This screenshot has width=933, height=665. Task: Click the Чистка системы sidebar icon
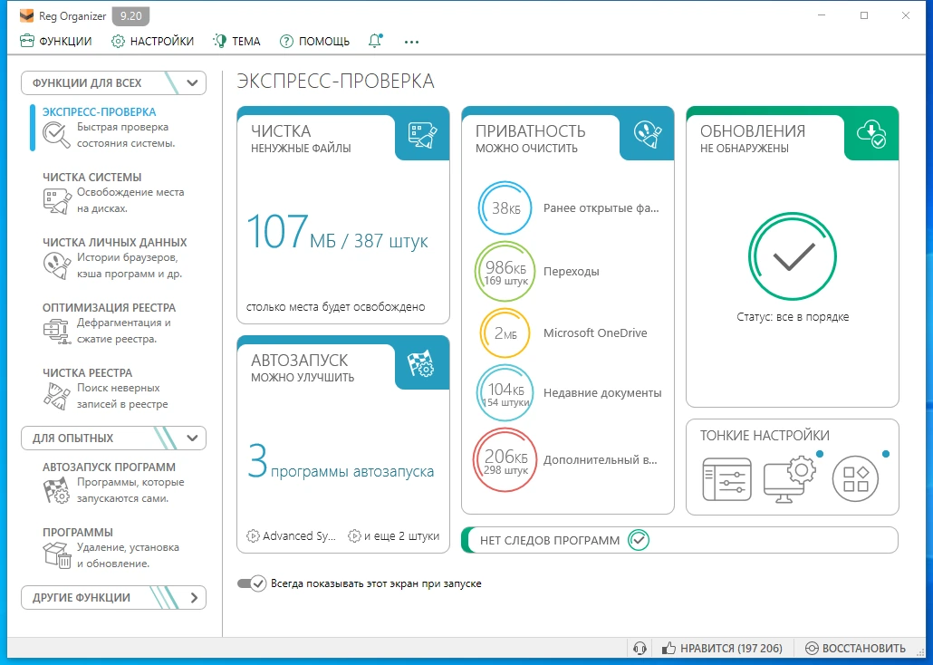point(57,201)
